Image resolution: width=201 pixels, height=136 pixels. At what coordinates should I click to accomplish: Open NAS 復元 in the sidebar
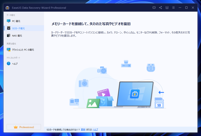[x=24, y=35]
